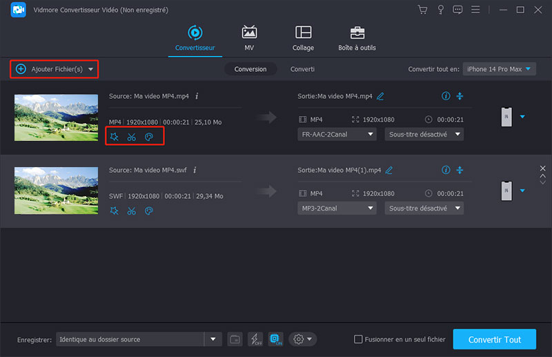The image size is (552, 357).
Task: Toggle the GPU hardware acceleration icon
Action: [x=275, y=339]
